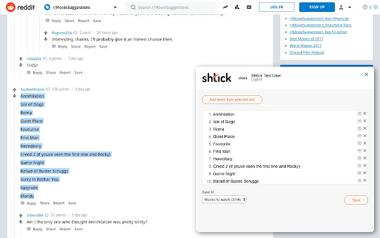This screenshot has width=380, height=238.
Task: Remove Creed 2 item from list
Action: tap(365, 165)
